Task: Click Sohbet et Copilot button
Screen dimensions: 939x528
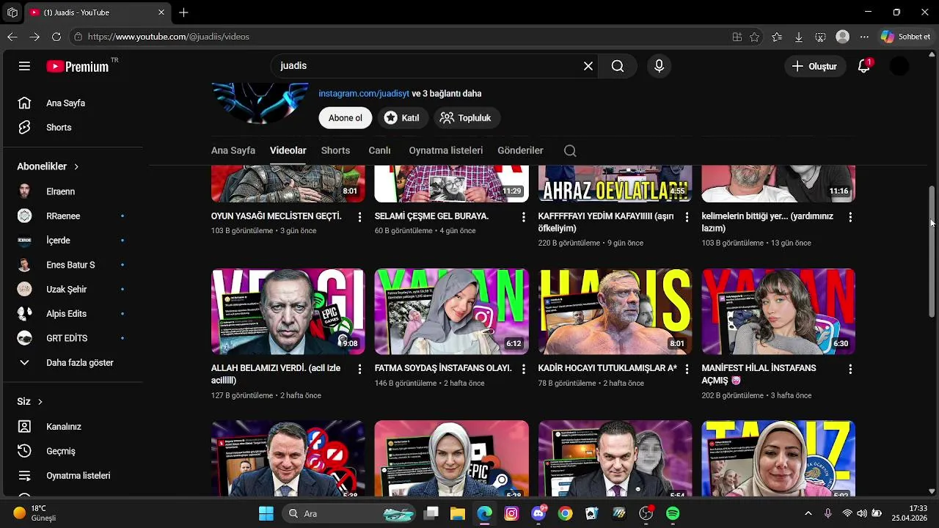Action: 906,37
